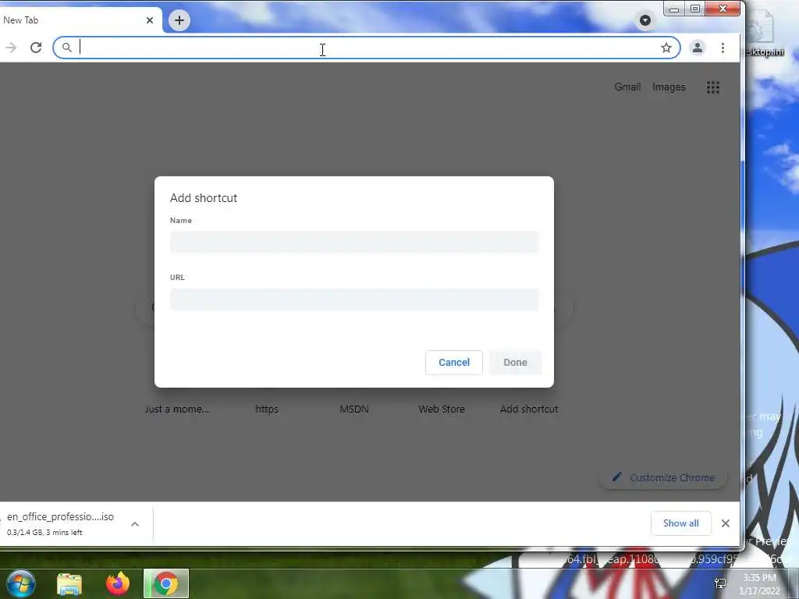The height and width of the screenshot is (599, 799).
Task: Expand download options for the iso file
Action: click(x=135, y=524)
